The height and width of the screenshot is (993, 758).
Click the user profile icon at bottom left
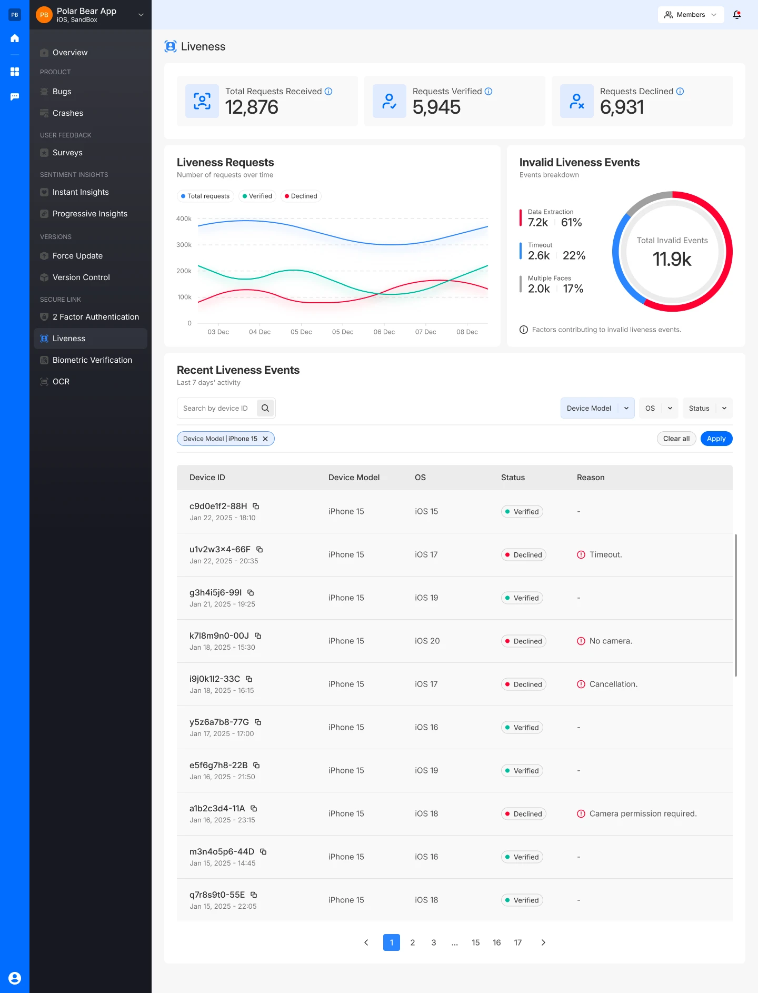(15, 978)
